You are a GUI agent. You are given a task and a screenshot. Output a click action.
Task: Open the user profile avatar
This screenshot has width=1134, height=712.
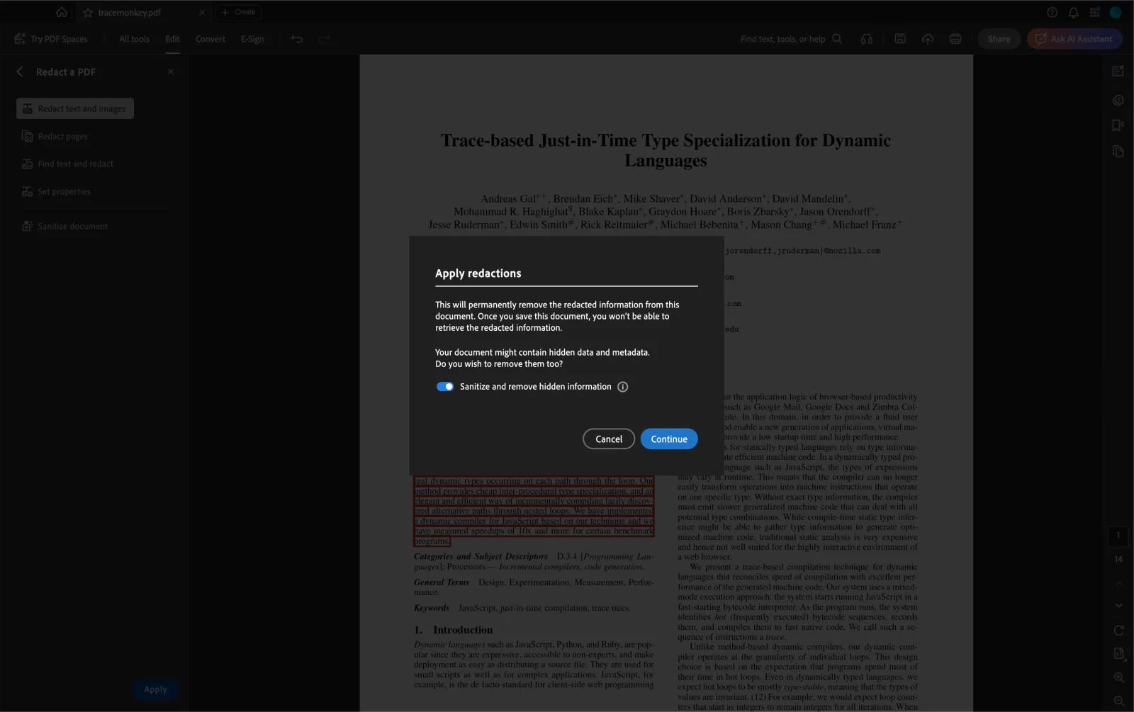[1116, 12]
